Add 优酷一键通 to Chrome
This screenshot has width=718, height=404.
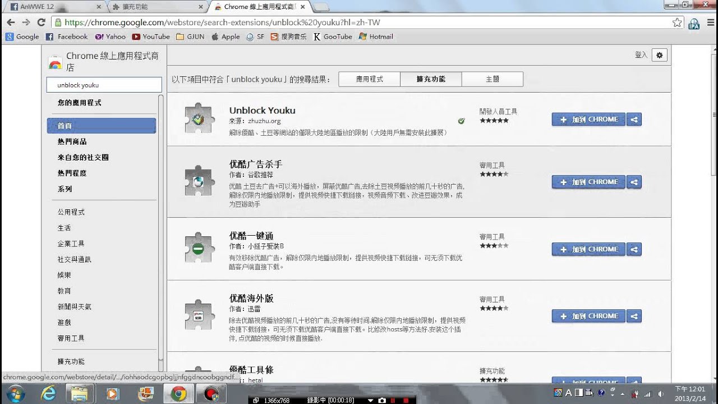pos(588,249)
